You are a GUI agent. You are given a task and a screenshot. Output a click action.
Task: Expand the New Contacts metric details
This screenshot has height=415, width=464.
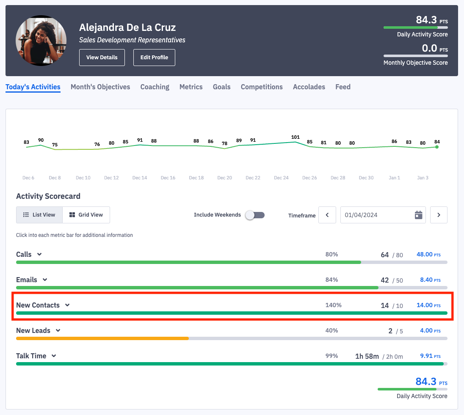tap(67, 305)
